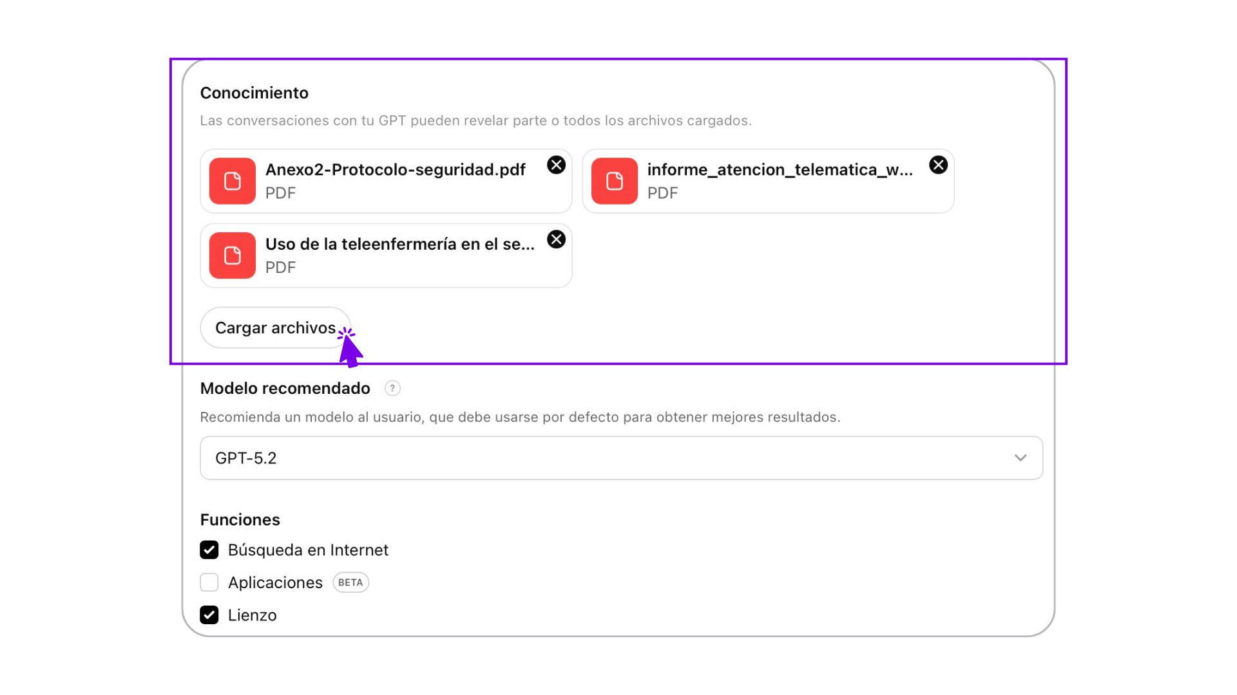This screenshot has height=695, width=1237.
Task: Click the Aplicaciones option label
Action: click(275, 582)
